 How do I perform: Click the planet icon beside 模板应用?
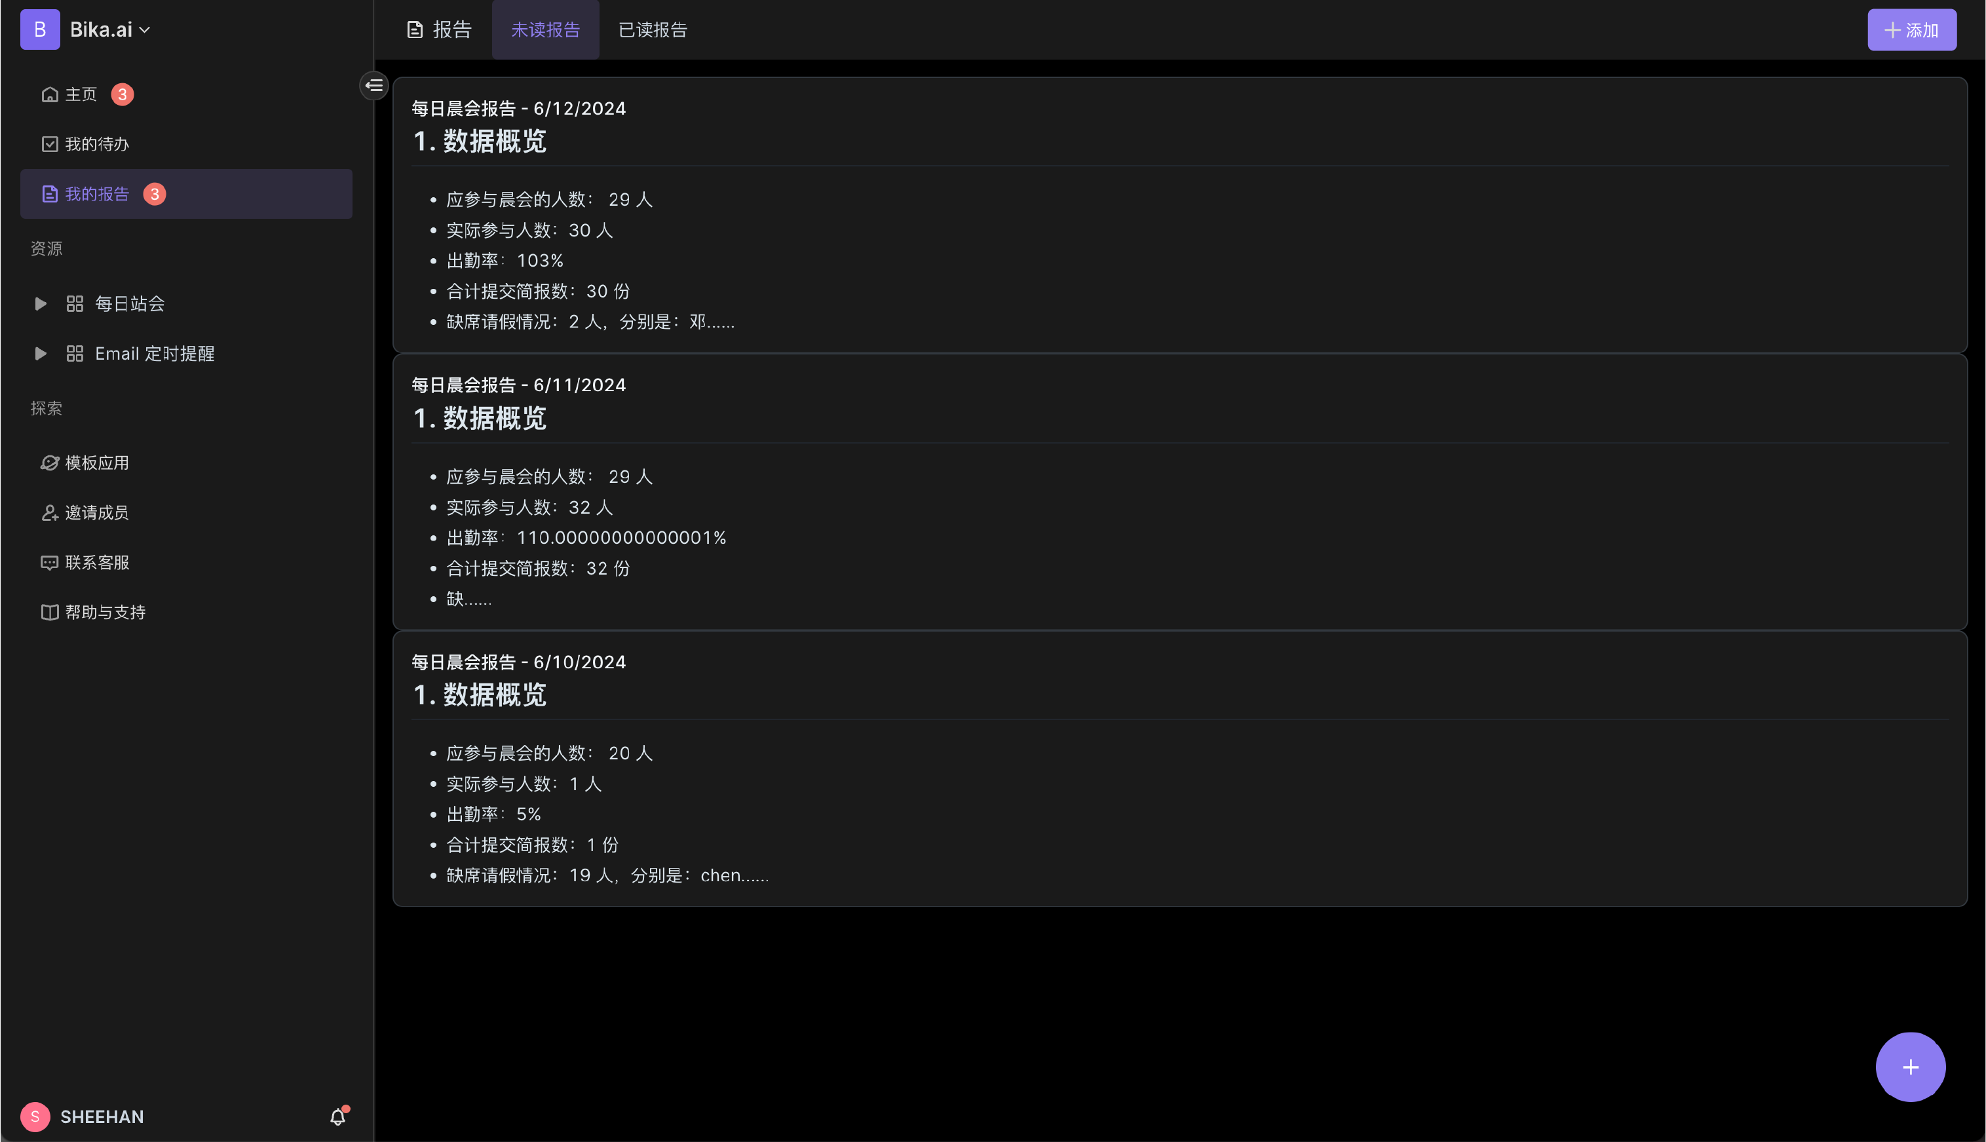(49, 463)
